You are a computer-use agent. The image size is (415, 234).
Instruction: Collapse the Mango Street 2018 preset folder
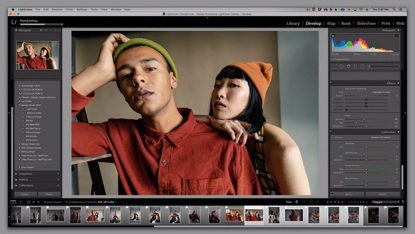[x=20, y=105]
